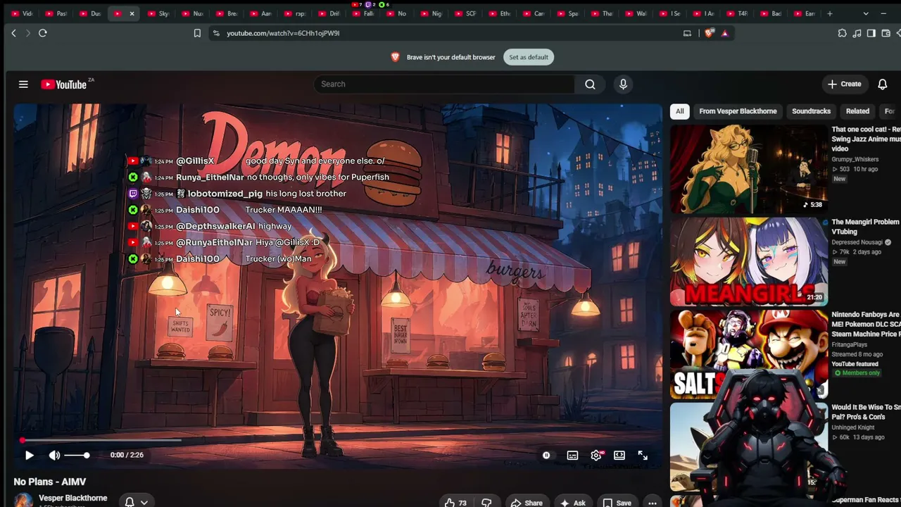This screenshot has height=507, width=901.
Task: Switch player to theater mode
Action: point(619,456)
